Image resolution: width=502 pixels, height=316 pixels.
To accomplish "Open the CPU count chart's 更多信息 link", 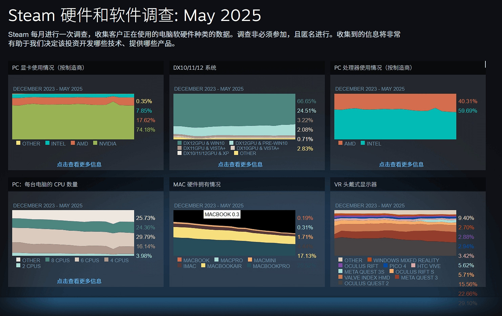I will (x=80, y=281).
